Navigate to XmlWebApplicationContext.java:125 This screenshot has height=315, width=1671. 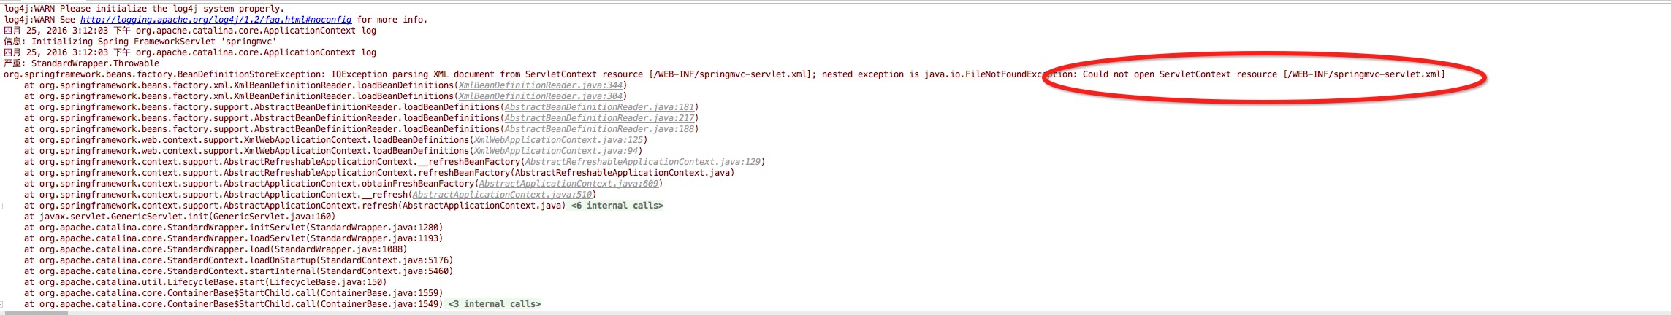558,140
